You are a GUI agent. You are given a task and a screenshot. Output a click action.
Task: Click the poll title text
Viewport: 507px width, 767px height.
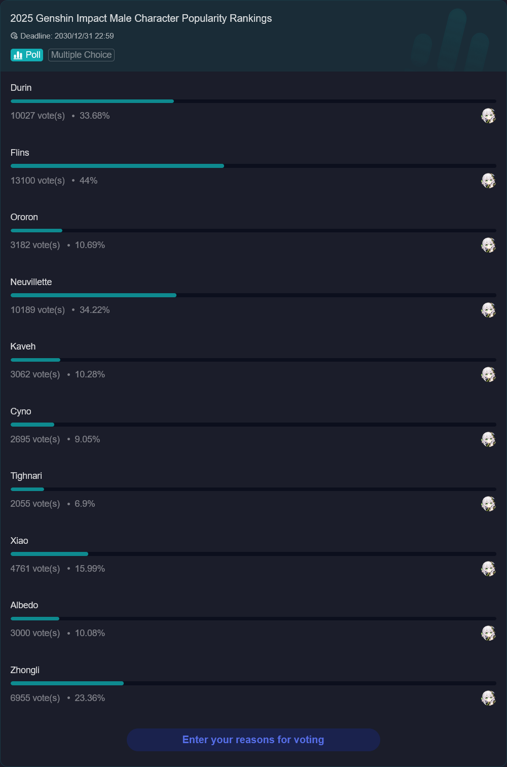[141, 18]
